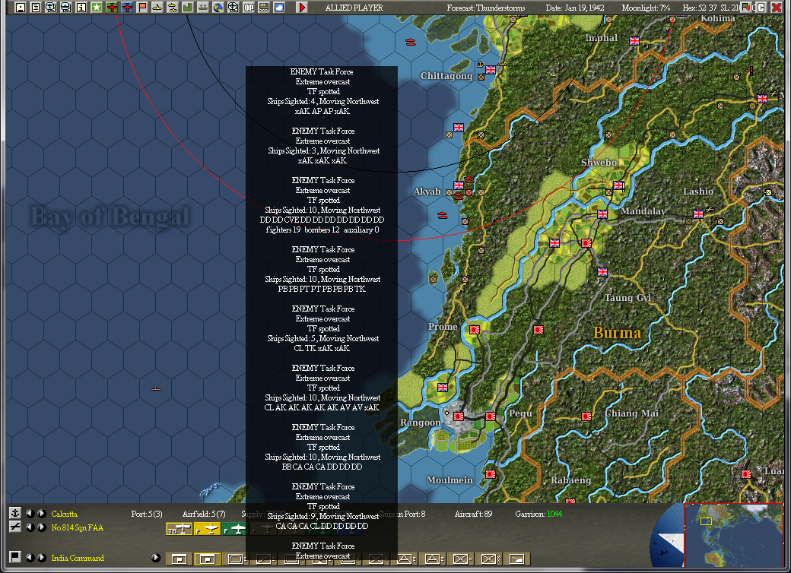Open the Calcutta base name link

point(64,514)
